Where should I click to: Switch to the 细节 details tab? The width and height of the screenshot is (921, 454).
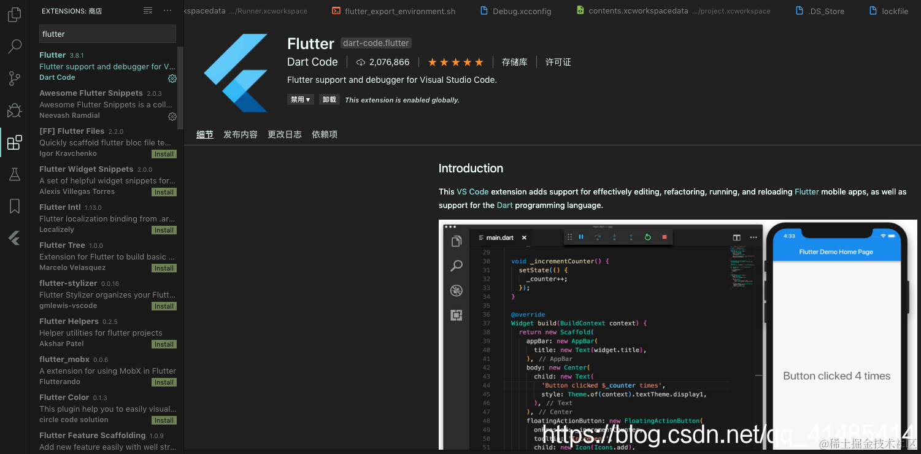pyautogui.click(x=205, y=134)
